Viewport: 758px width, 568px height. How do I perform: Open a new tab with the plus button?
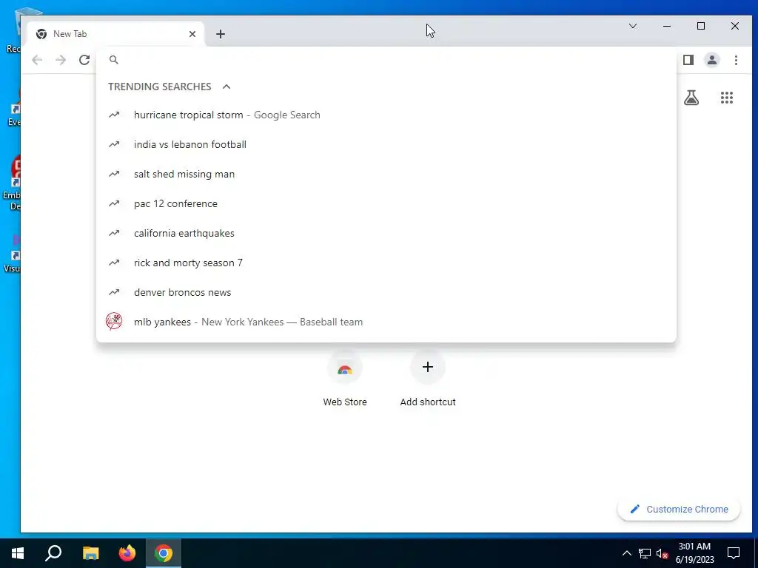221,34
